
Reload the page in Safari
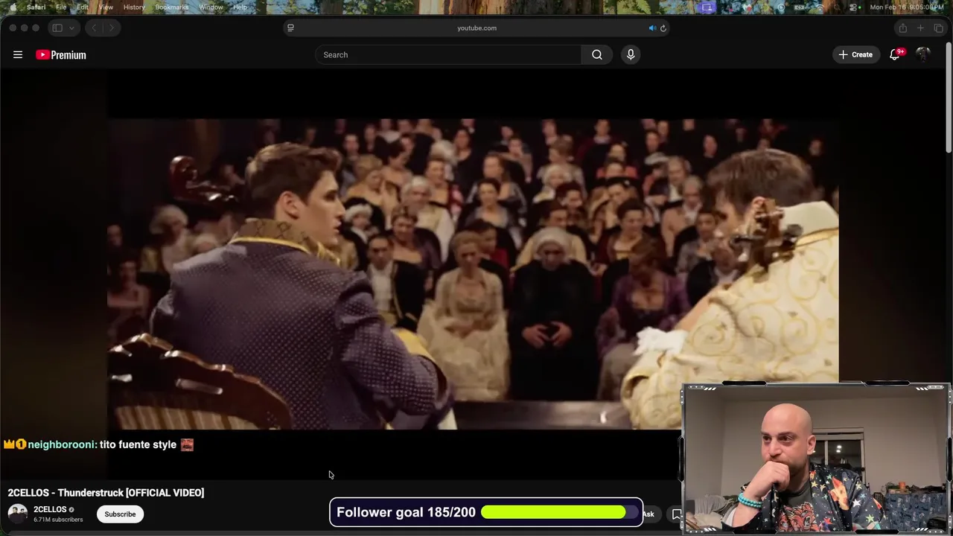663,28
